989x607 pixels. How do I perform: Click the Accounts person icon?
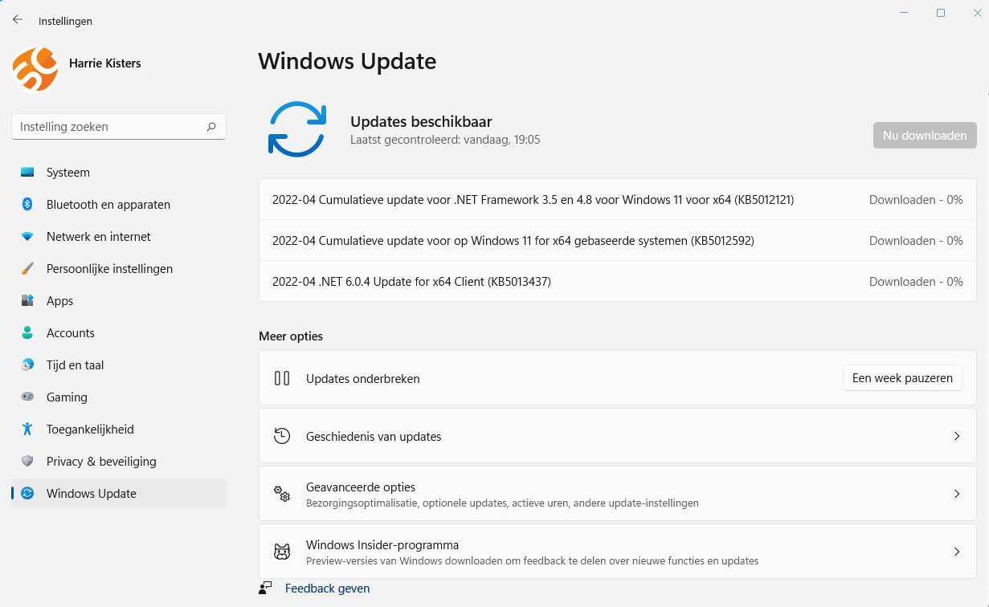coord(27,333)
